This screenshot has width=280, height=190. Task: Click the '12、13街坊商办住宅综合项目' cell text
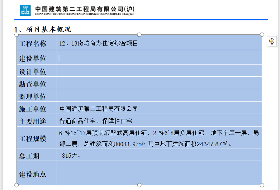coord(99,43)
